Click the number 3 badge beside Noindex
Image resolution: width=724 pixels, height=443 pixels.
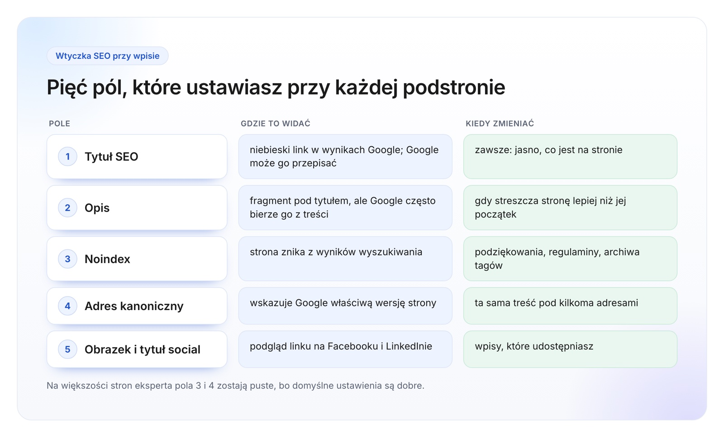[x=67, y=259]
